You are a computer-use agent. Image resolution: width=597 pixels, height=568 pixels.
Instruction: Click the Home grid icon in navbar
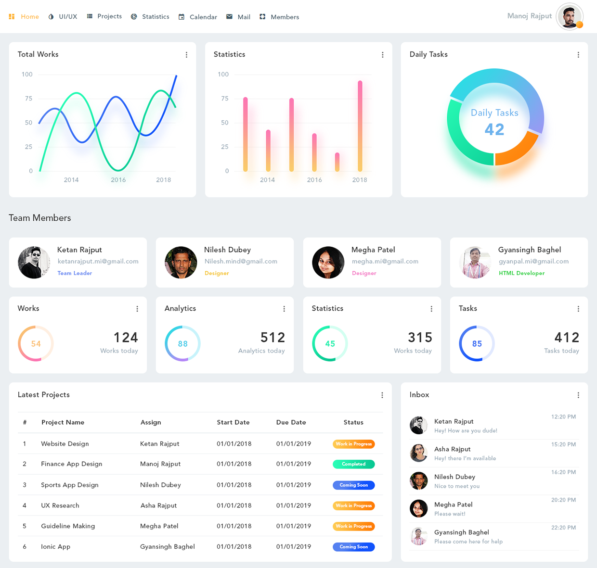click(x=12, y=17)
